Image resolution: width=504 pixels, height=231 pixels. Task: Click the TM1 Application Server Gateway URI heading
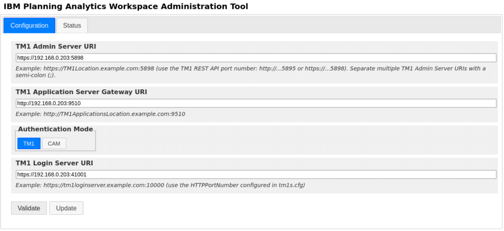point(81,92)
